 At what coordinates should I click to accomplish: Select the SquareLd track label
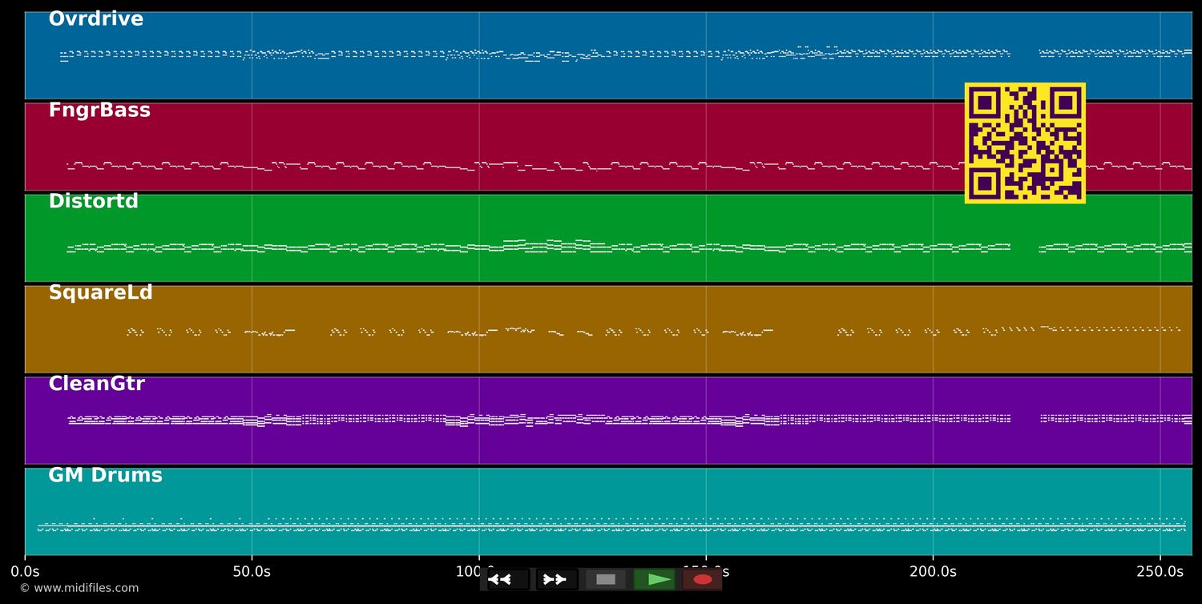pos(100,293)
